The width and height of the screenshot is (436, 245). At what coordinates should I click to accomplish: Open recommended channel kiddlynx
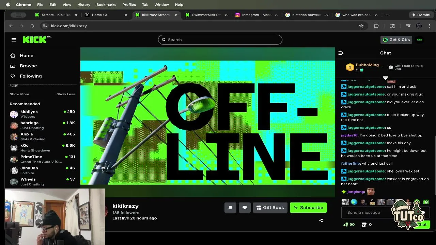tap(42, 114)
